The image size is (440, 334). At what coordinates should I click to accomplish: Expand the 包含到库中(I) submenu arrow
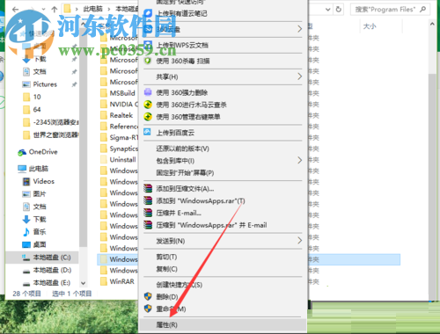point(299,160)
